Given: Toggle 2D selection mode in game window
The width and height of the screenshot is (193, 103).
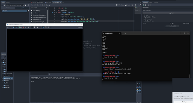Looking at the screenshot, I should click(20, 27).
